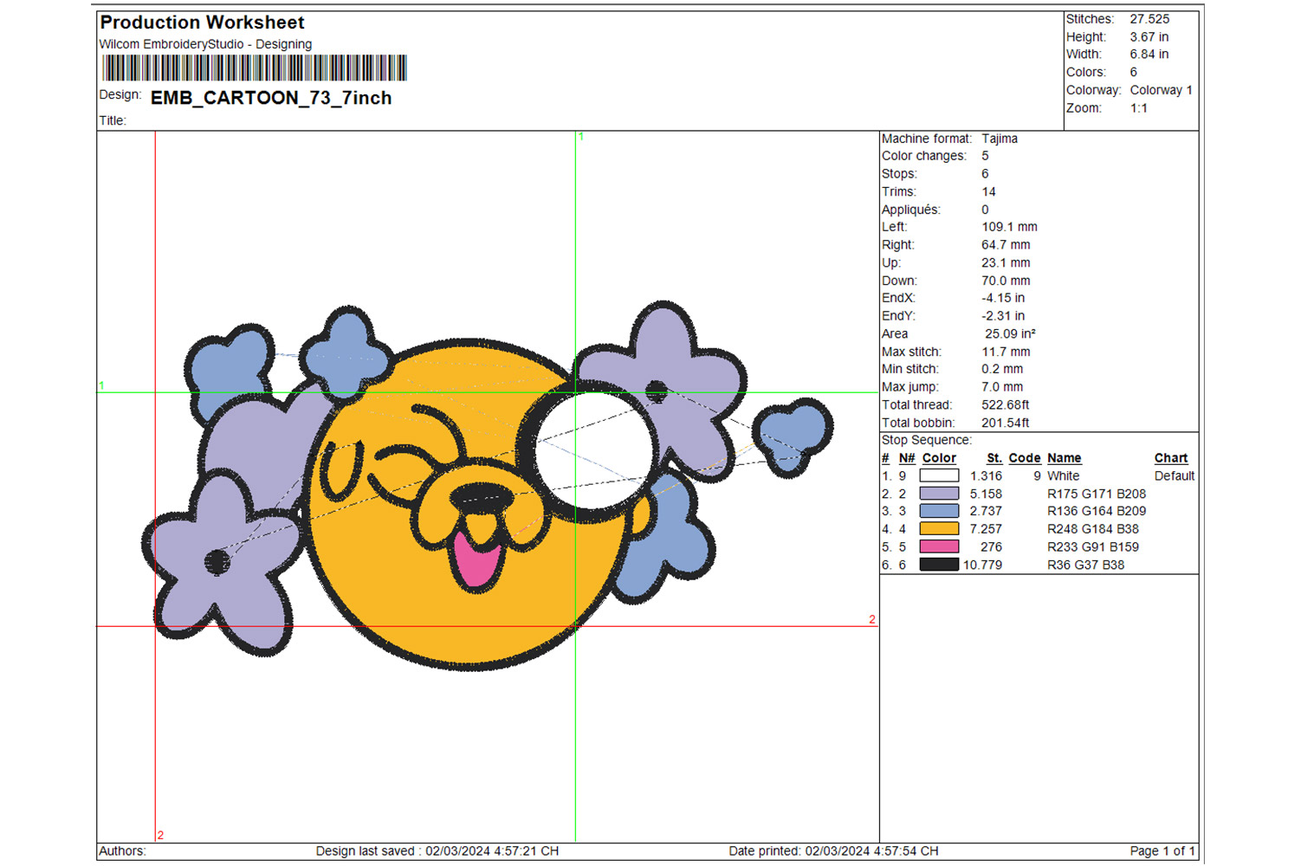Viewport: 1301px width, 866px height.
Task: Click the barcode under Production Worksheet
Action: pyautogui.click(x=254, y=68)
